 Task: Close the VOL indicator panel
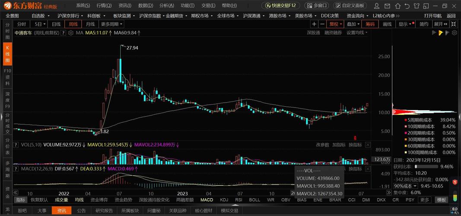click(x=368, y=145)
